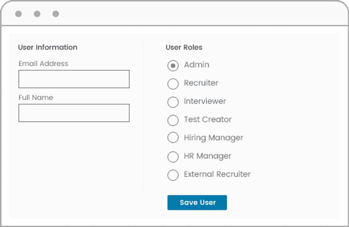The width and height of the screenshot is (349, 227).
Task: Select the External Recruiter radio button
Action: pos(173,175)
